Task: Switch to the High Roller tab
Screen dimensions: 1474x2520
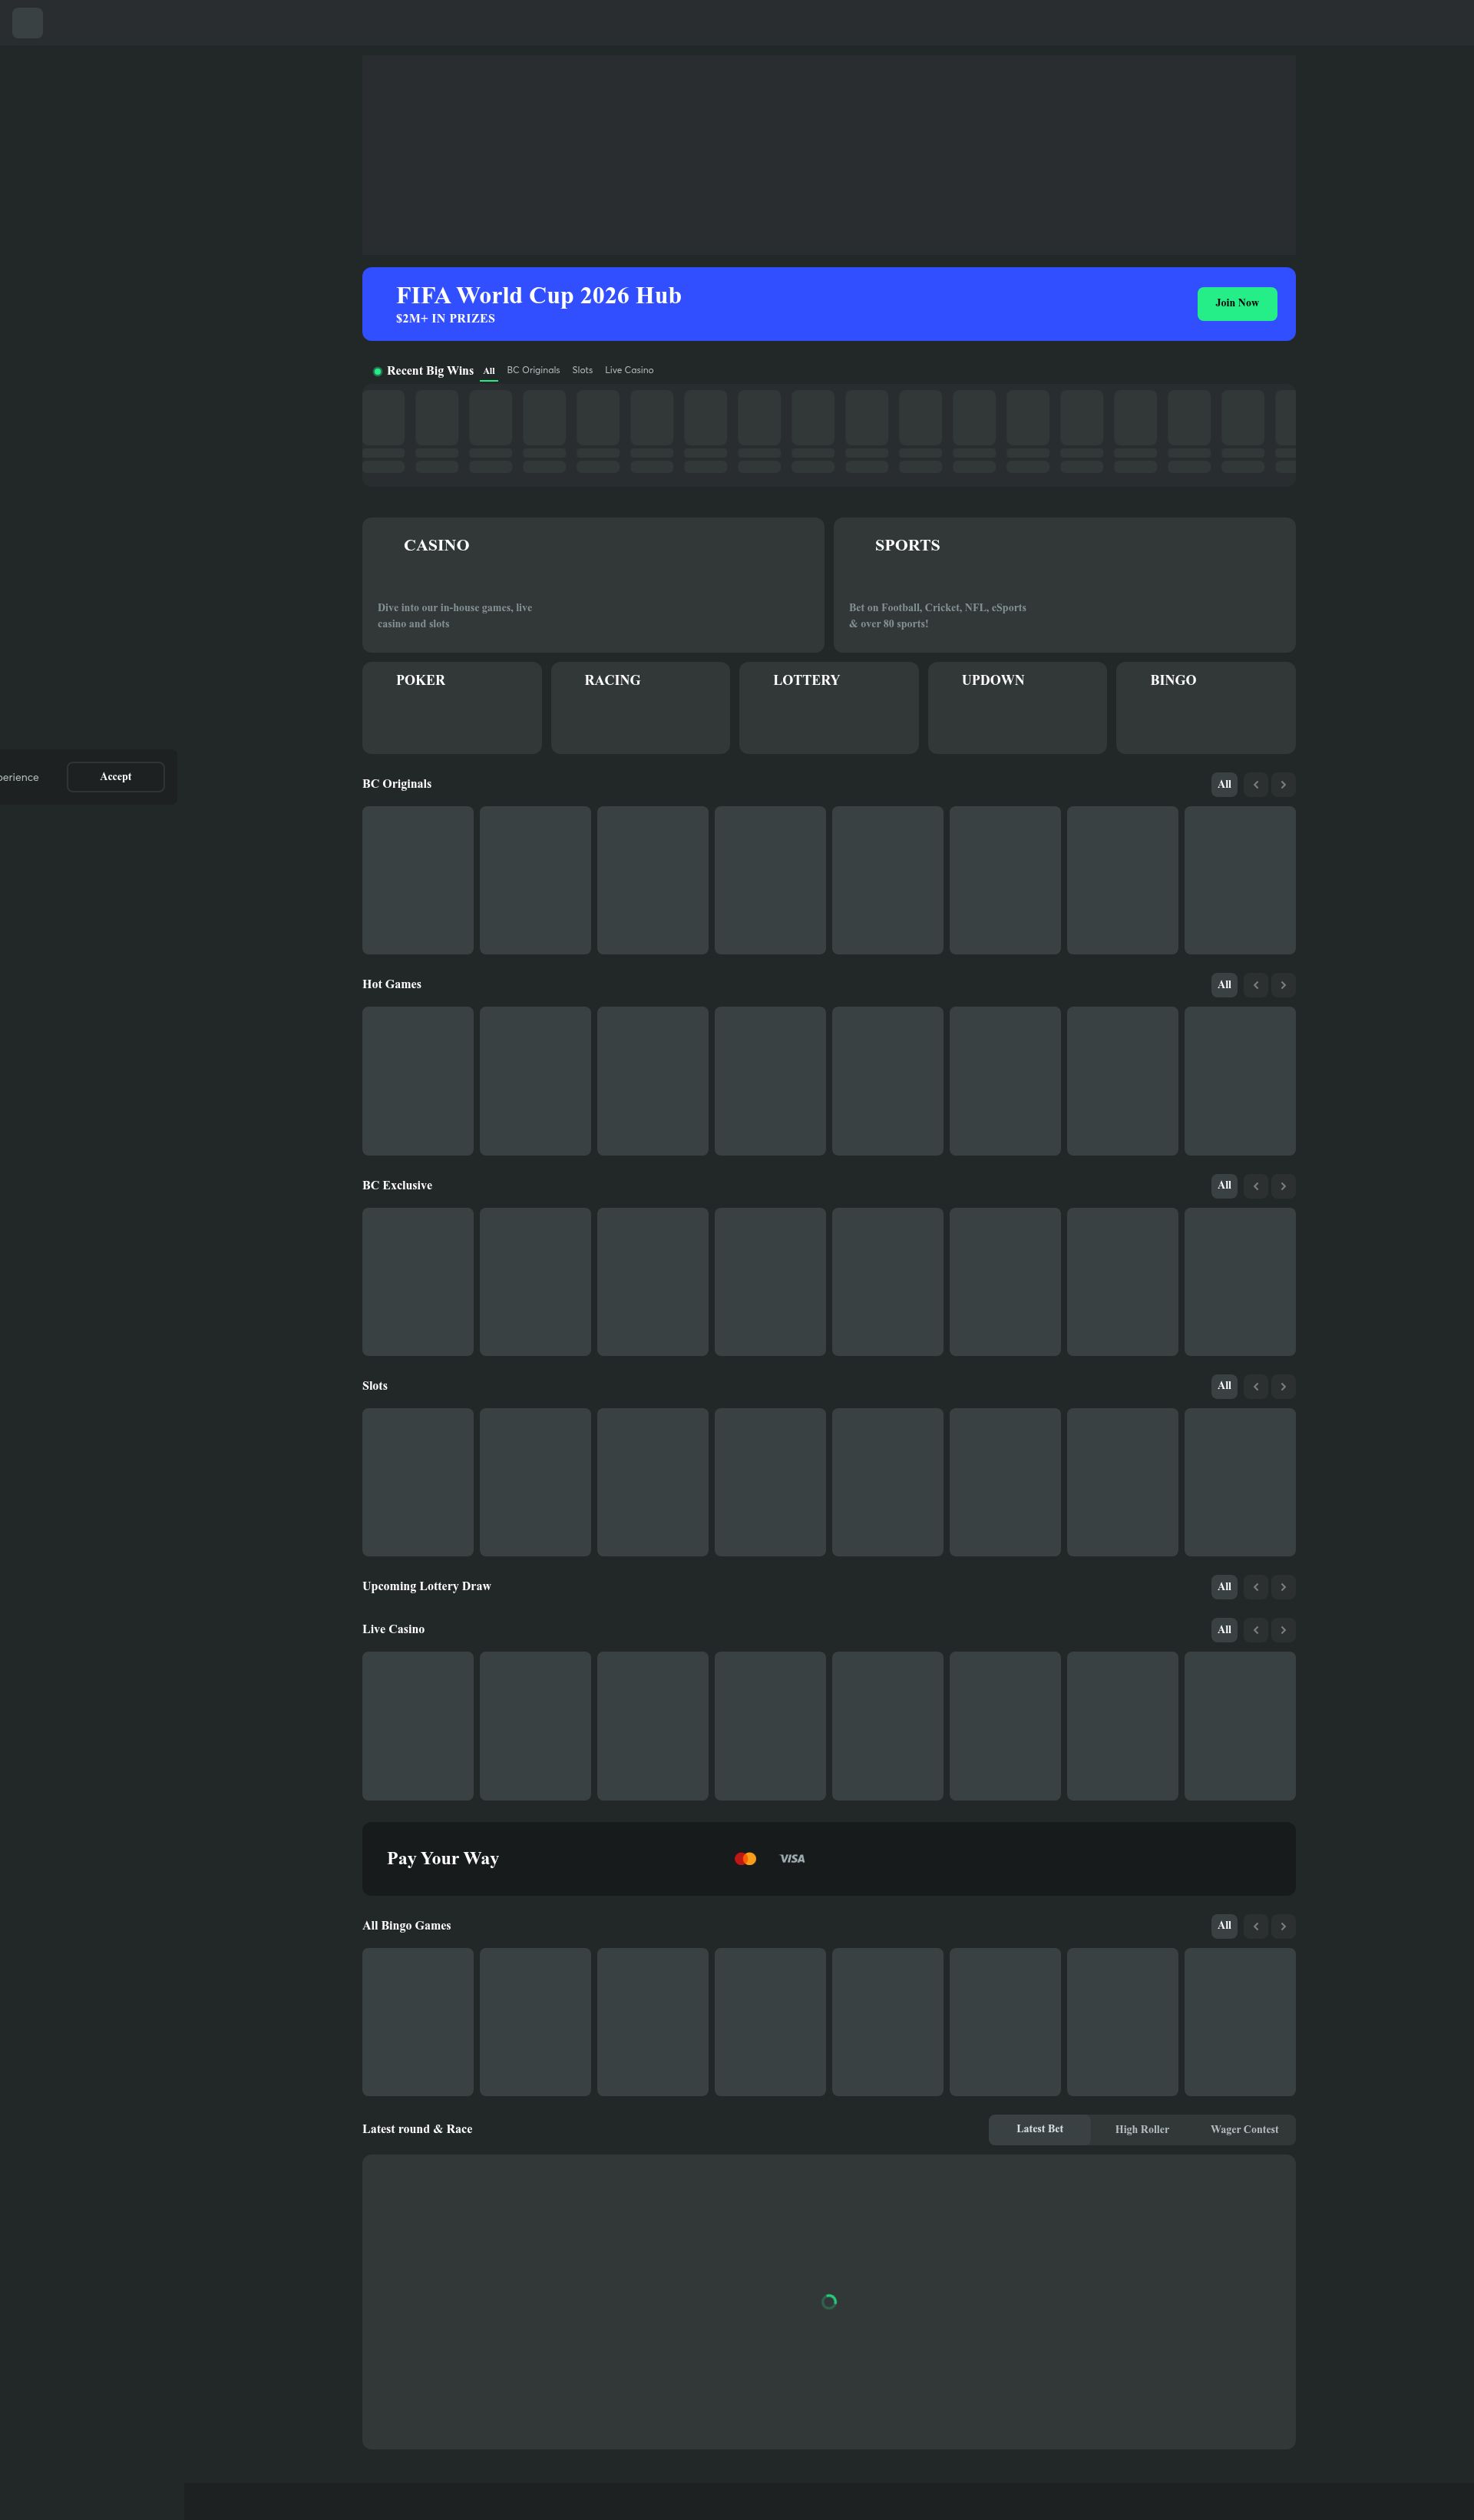Action: pos(1142,2130)
